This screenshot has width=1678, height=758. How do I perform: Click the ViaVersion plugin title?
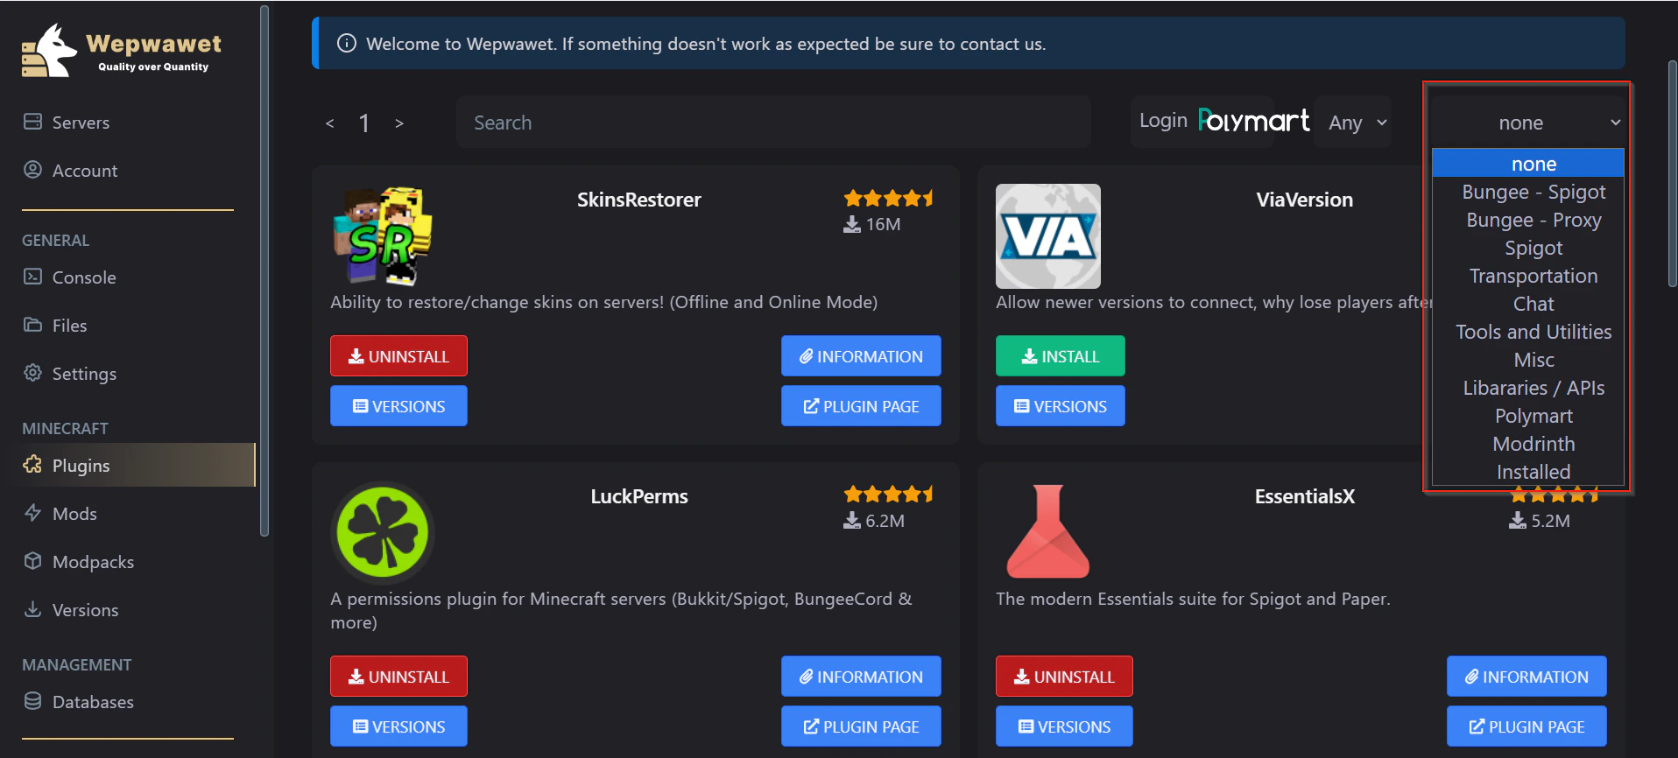point(1304,200)
